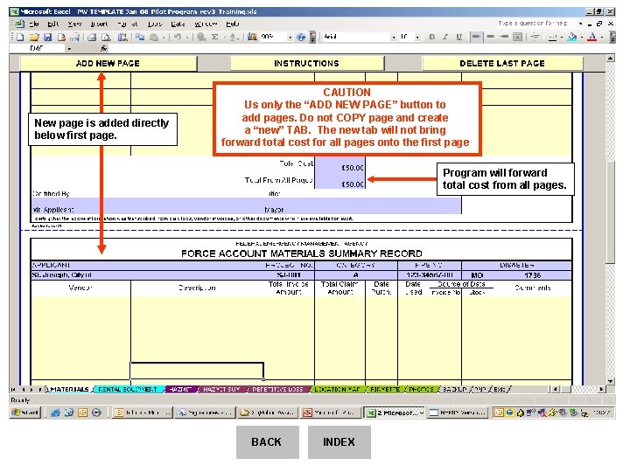Toggle Center alignment
This screenshot has height=472, width=630.
click(490, 37)
